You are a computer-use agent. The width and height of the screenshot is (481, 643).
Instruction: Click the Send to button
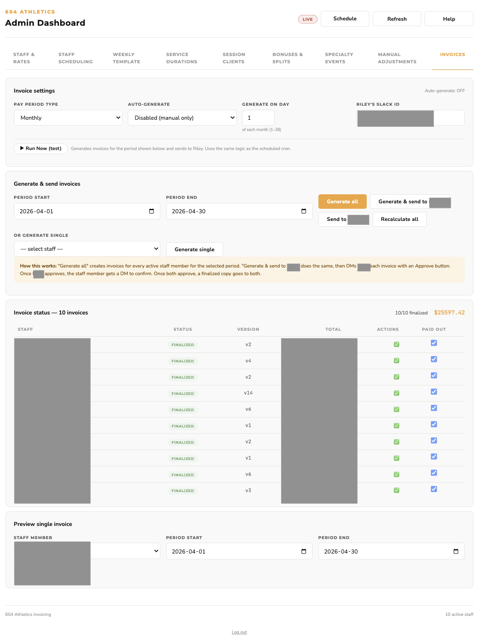[x=344, y=219]
